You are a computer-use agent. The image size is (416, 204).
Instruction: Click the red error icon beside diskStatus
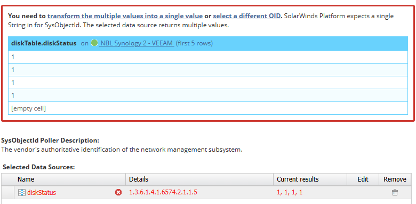[118, 192]
